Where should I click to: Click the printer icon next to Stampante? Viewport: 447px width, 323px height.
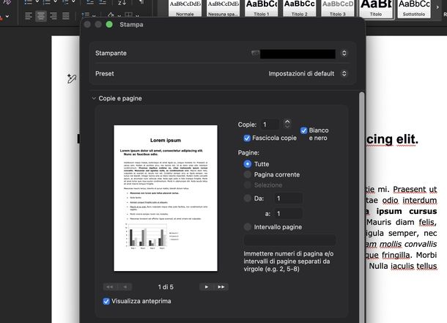tap(255, 53)
